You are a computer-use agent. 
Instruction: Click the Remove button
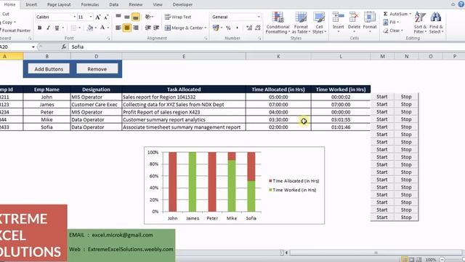coord(97,69)
